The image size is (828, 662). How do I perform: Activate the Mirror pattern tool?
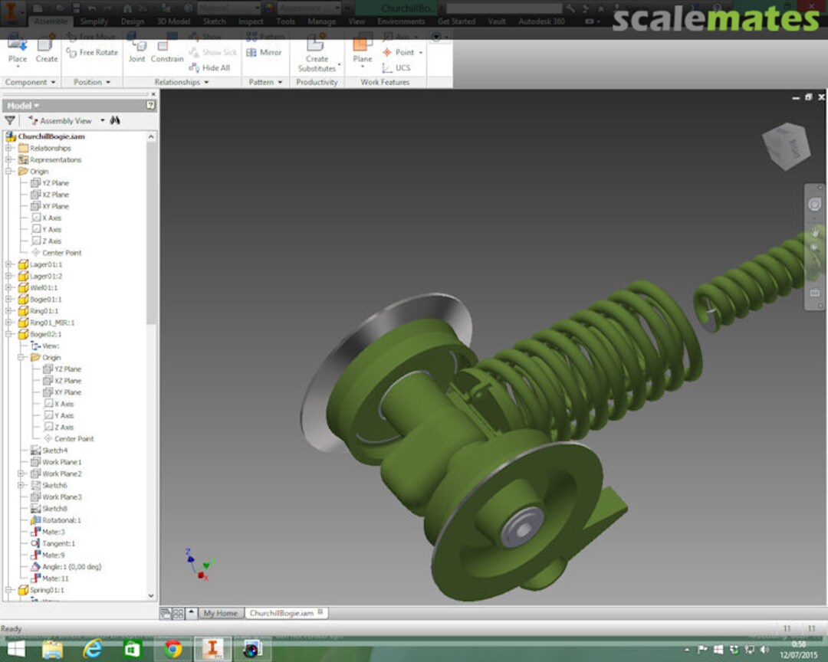click(x=264, y=52)
